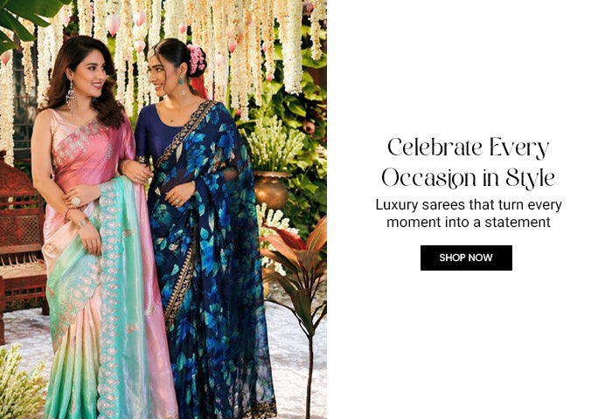Viewport: 612px width, 419px height.
Task: Click the brass pot behind the models
Action: [x=270, y=190]
